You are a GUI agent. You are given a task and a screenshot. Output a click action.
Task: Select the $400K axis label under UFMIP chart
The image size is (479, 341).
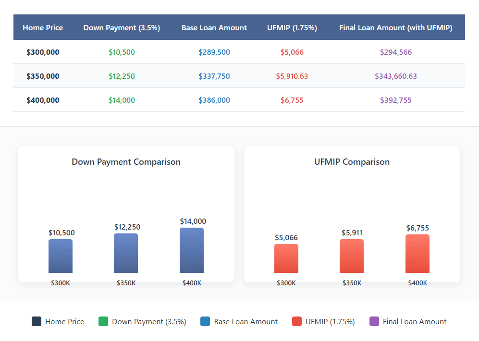click(418, 283)
